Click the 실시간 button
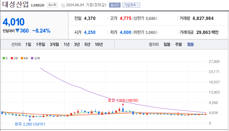The width and height of the screenshot is (229, 131). 115,5
